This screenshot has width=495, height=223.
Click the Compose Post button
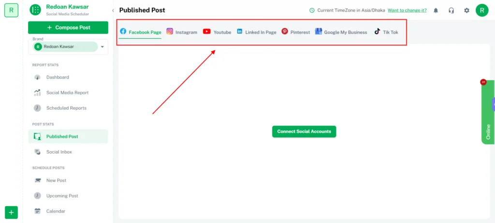coord(68,27)
